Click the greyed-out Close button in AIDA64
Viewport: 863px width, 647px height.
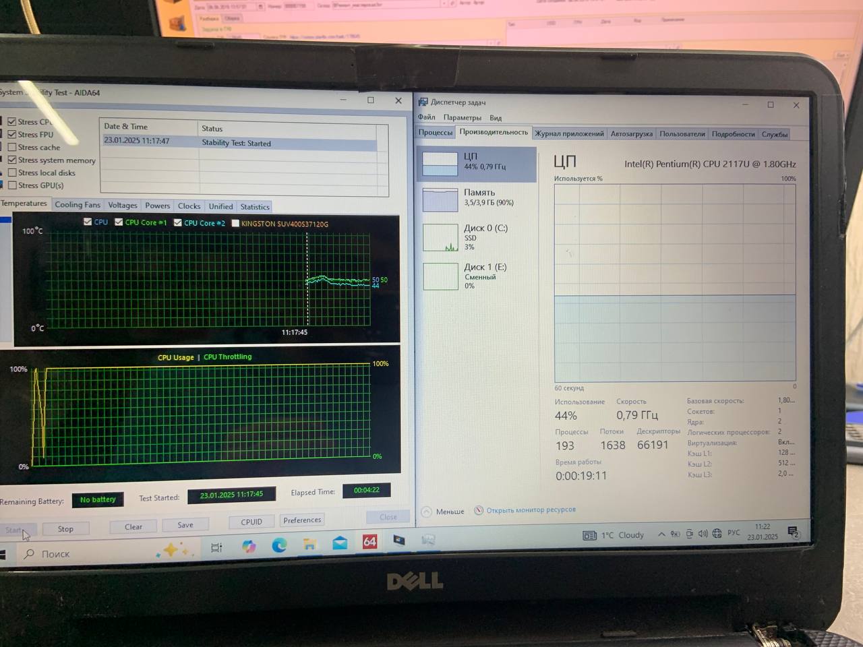[388, 517]
